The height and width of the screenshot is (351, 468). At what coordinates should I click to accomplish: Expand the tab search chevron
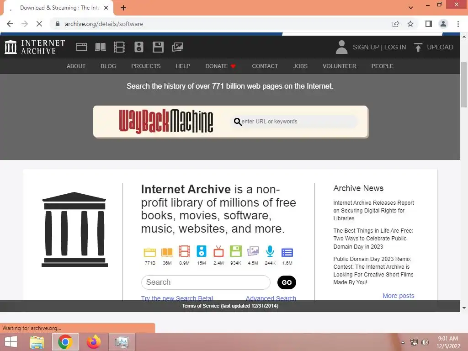(411, 7)
